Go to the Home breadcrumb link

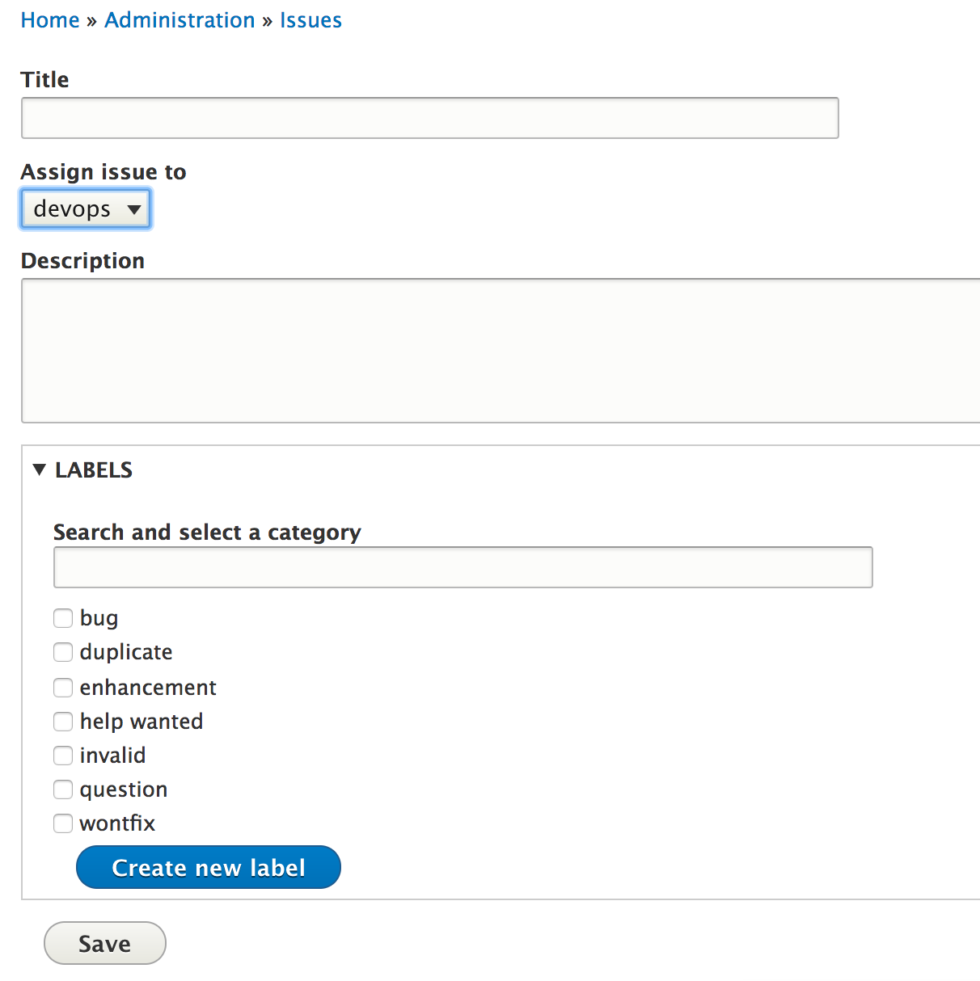[50, 20]
